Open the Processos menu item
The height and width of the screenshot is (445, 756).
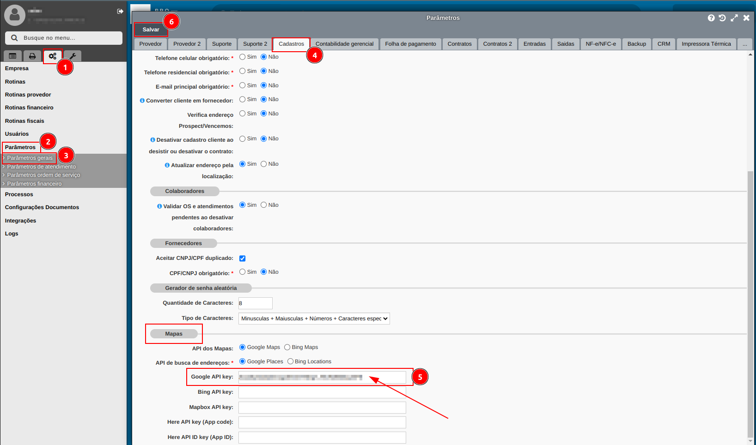pos(19,194)
